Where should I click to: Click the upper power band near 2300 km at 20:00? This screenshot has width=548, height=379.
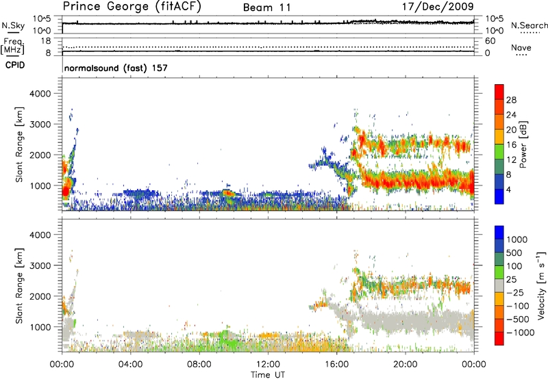[x=406, y=144]
